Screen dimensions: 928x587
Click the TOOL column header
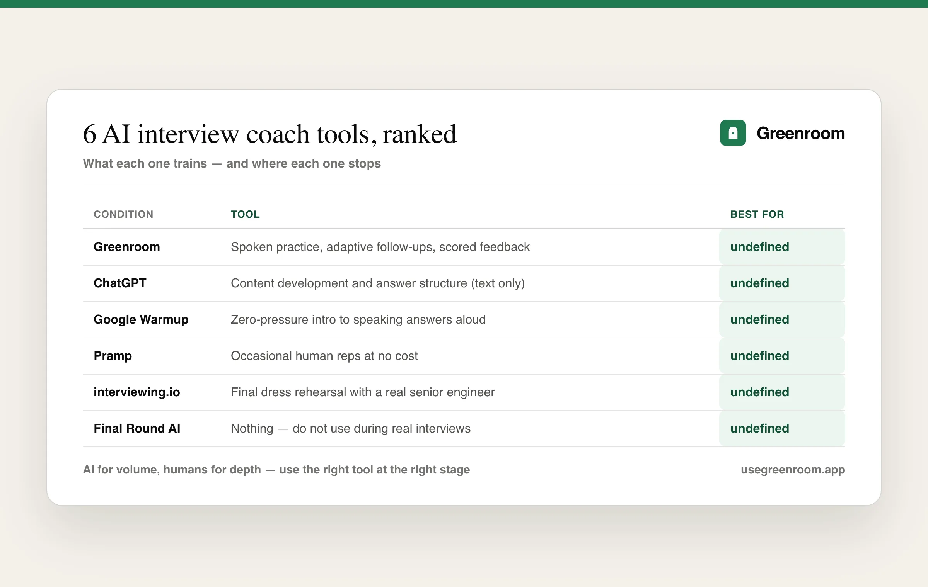click(x=245, y=214)
